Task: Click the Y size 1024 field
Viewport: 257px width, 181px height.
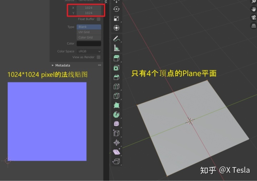Action: (89, 13)
